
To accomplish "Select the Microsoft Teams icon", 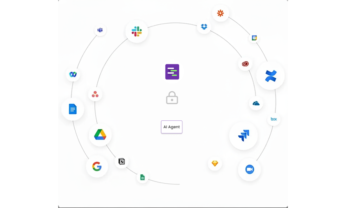I will point(100,30).
